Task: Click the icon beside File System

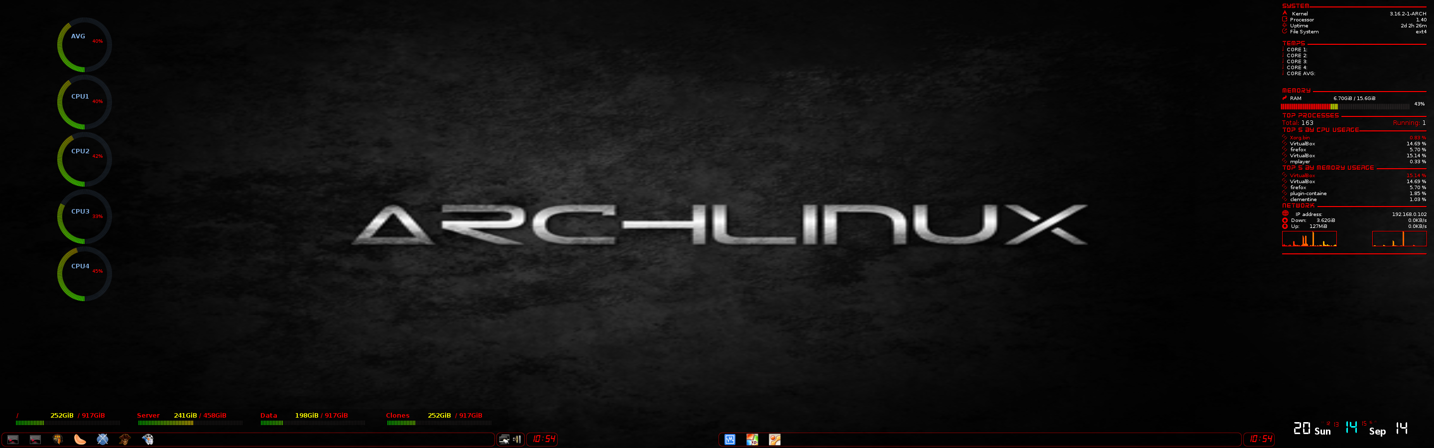Action: point(1285,31)
